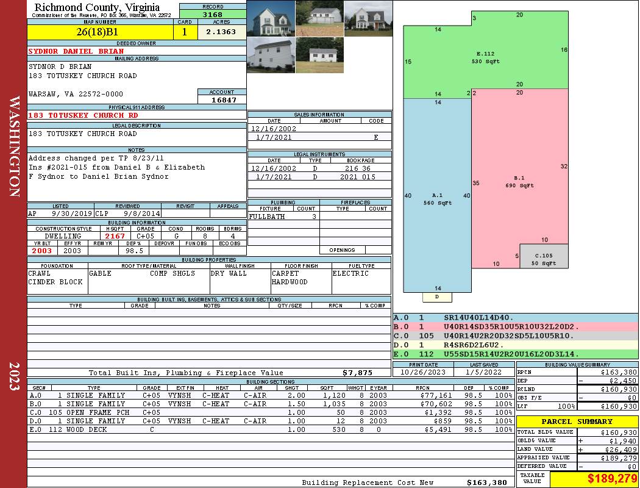Select physical address 183 TOTUSKEY CHURCH RD
This screenshot has width=640, height=488.
(83, 115)
